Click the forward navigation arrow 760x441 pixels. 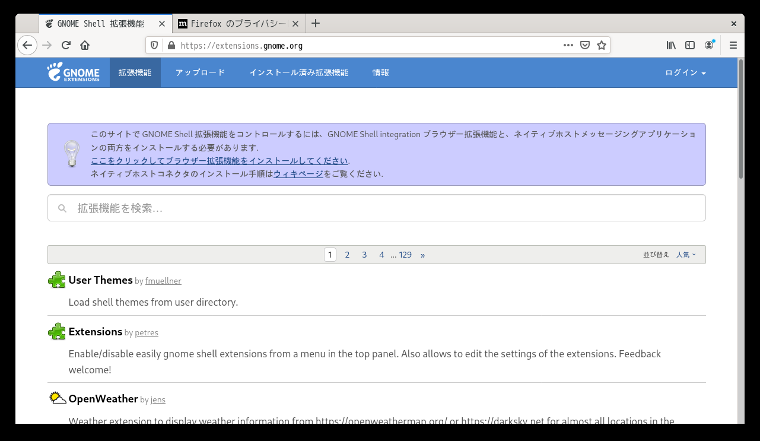pyautogui.click(x=47, y=45)
